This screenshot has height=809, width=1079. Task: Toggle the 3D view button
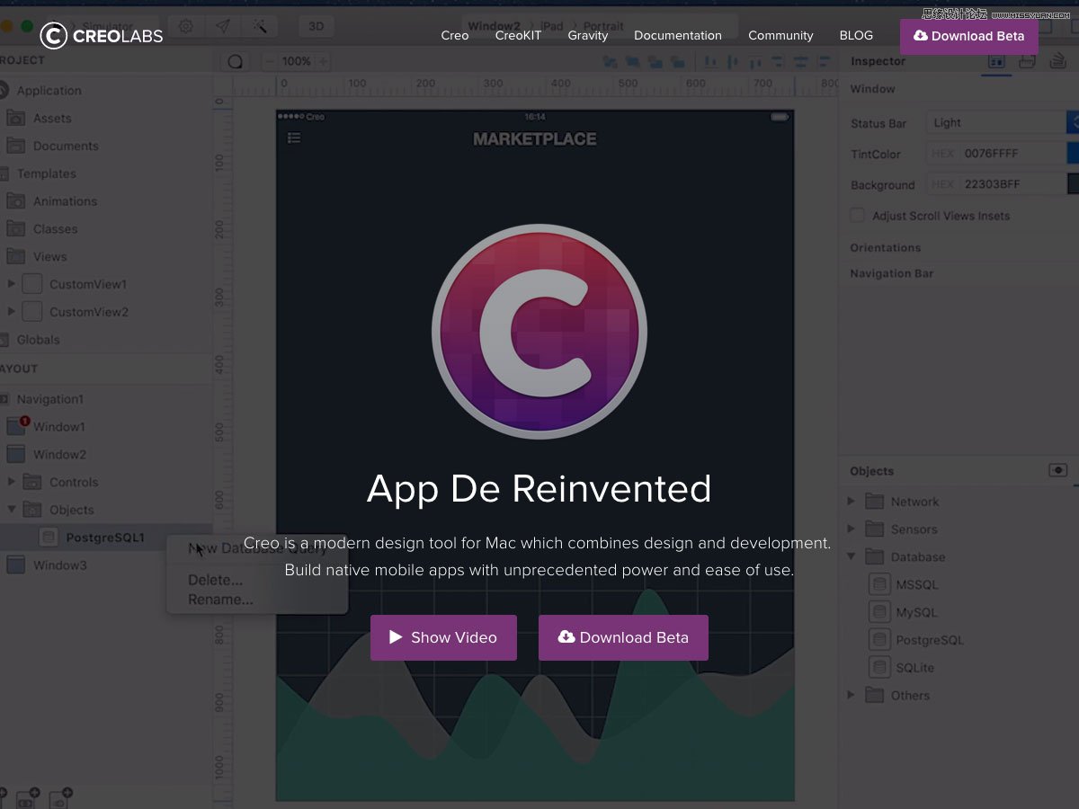(317, 26)
